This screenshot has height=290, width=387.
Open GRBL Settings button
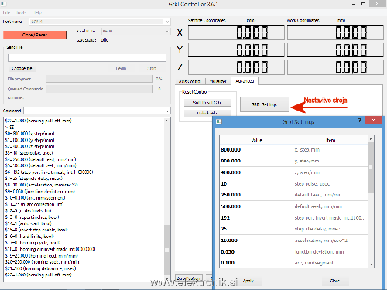click(264, 104)
